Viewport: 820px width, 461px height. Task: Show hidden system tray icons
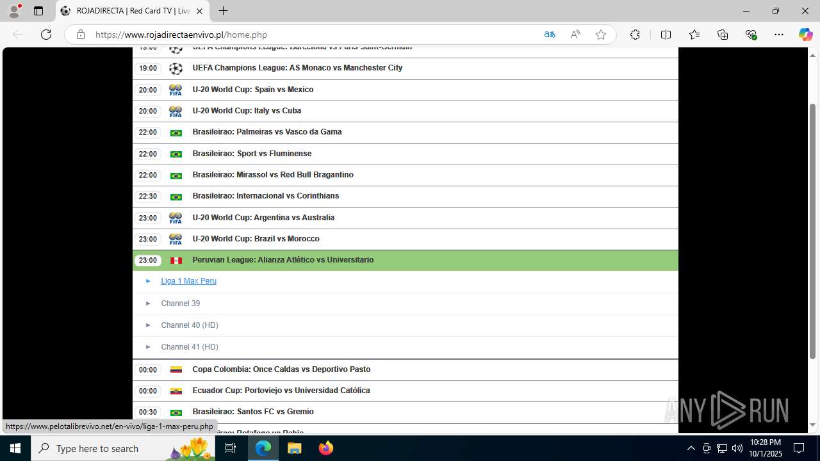tap(691, 448)
